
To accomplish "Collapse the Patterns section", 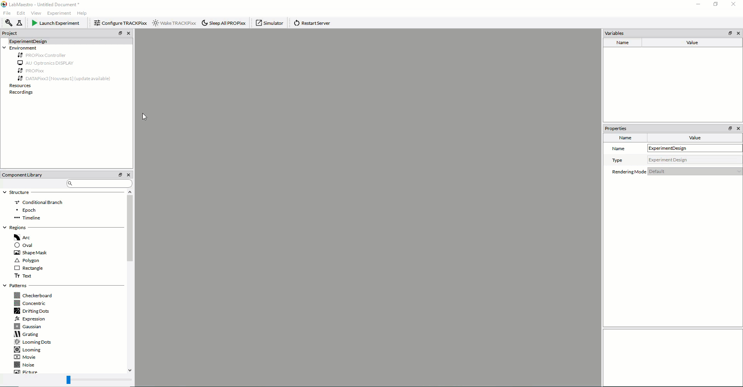I will (4, 285).
